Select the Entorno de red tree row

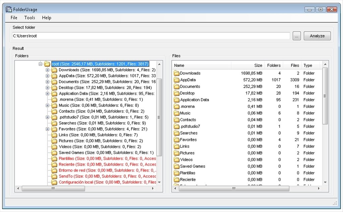[107, 170]
